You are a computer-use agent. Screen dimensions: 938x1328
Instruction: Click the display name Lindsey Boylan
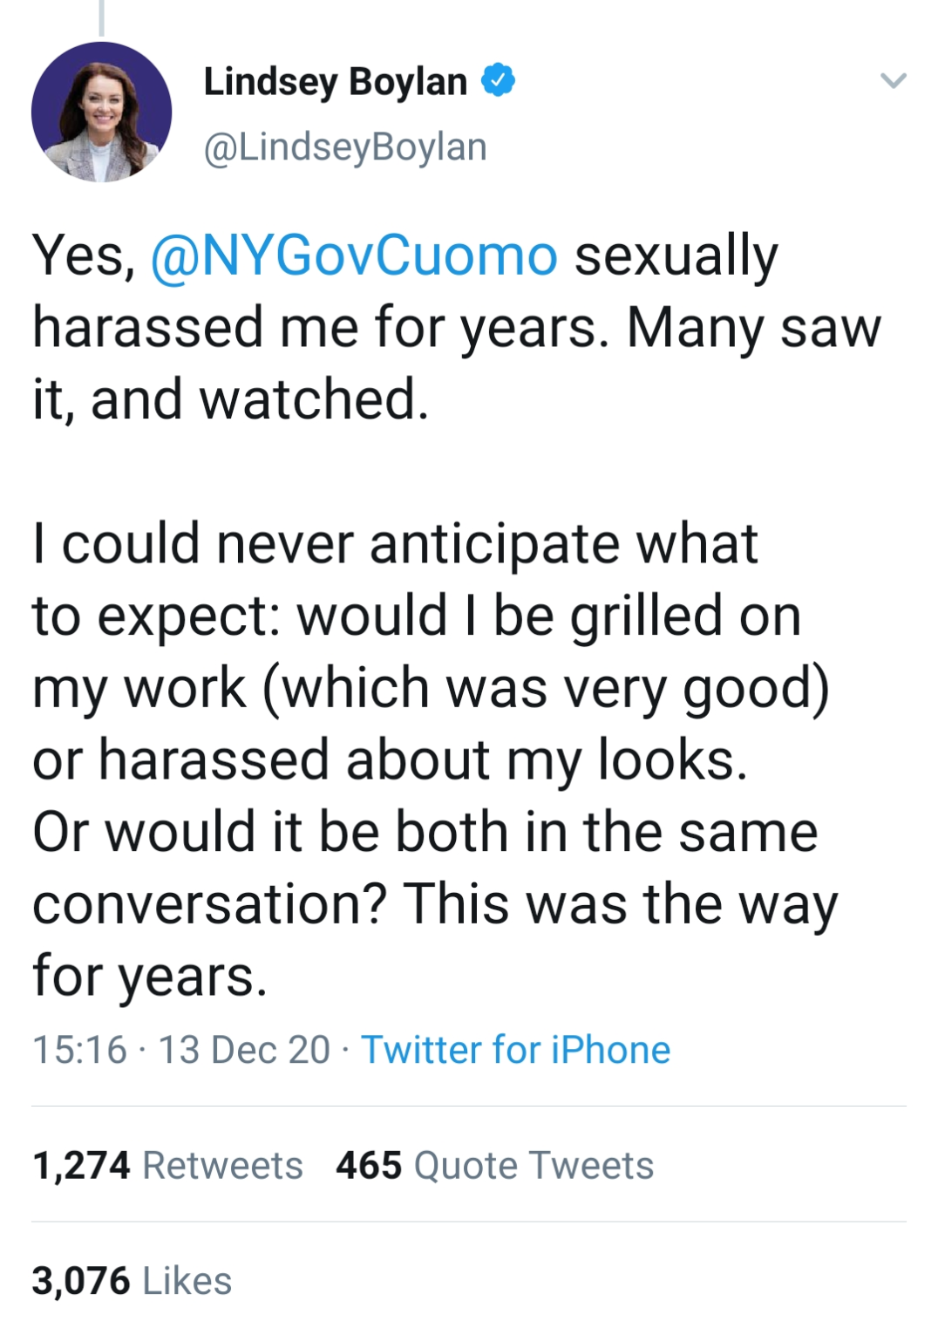coord(335,82)
